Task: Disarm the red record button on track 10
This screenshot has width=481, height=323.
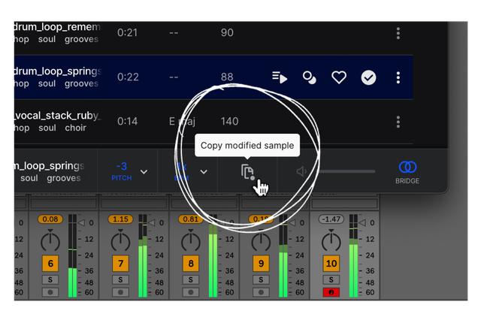Action: coord(331,292)
